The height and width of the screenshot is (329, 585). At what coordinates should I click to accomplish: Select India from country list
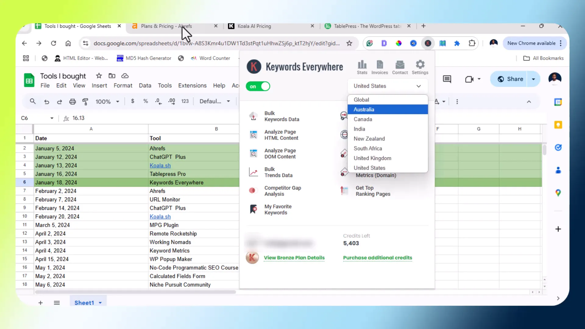(388, 129)
